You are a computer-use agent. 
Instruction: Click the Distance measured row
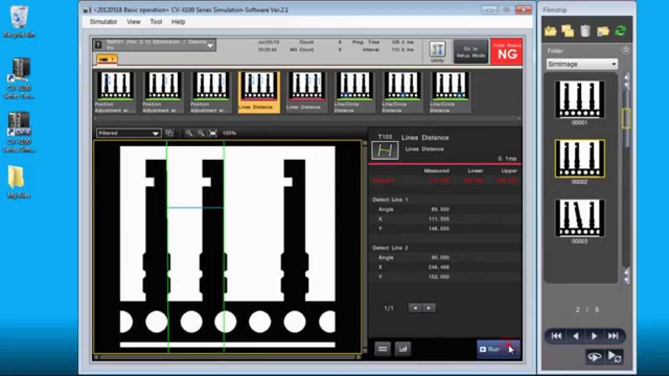click(x=445, y=181)
